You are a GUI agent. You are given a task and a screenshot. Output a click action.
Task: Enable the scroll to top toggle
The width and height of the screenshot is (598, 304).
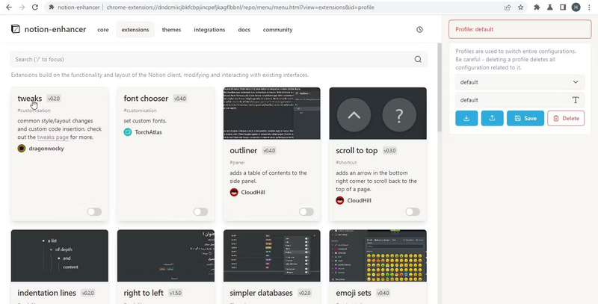pyautogui.click(x=413, y=212)
